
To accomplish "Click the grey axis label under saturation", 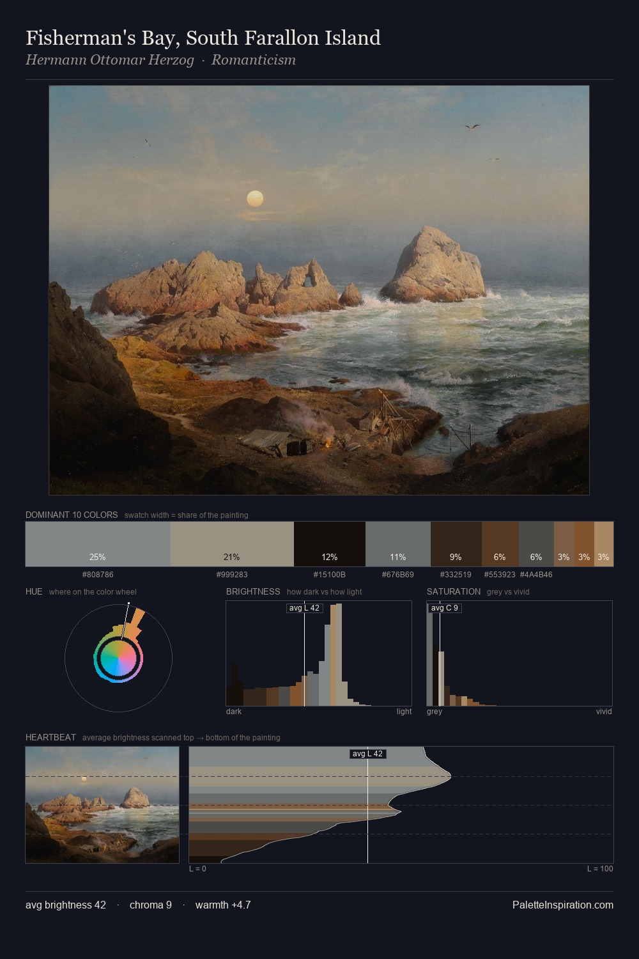I will click(435, 712).
